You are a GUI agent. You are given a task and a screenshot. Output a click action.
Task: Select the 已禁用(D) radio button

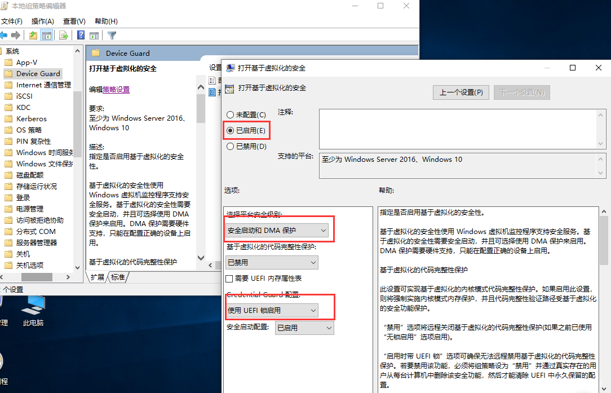click(231, 146)
